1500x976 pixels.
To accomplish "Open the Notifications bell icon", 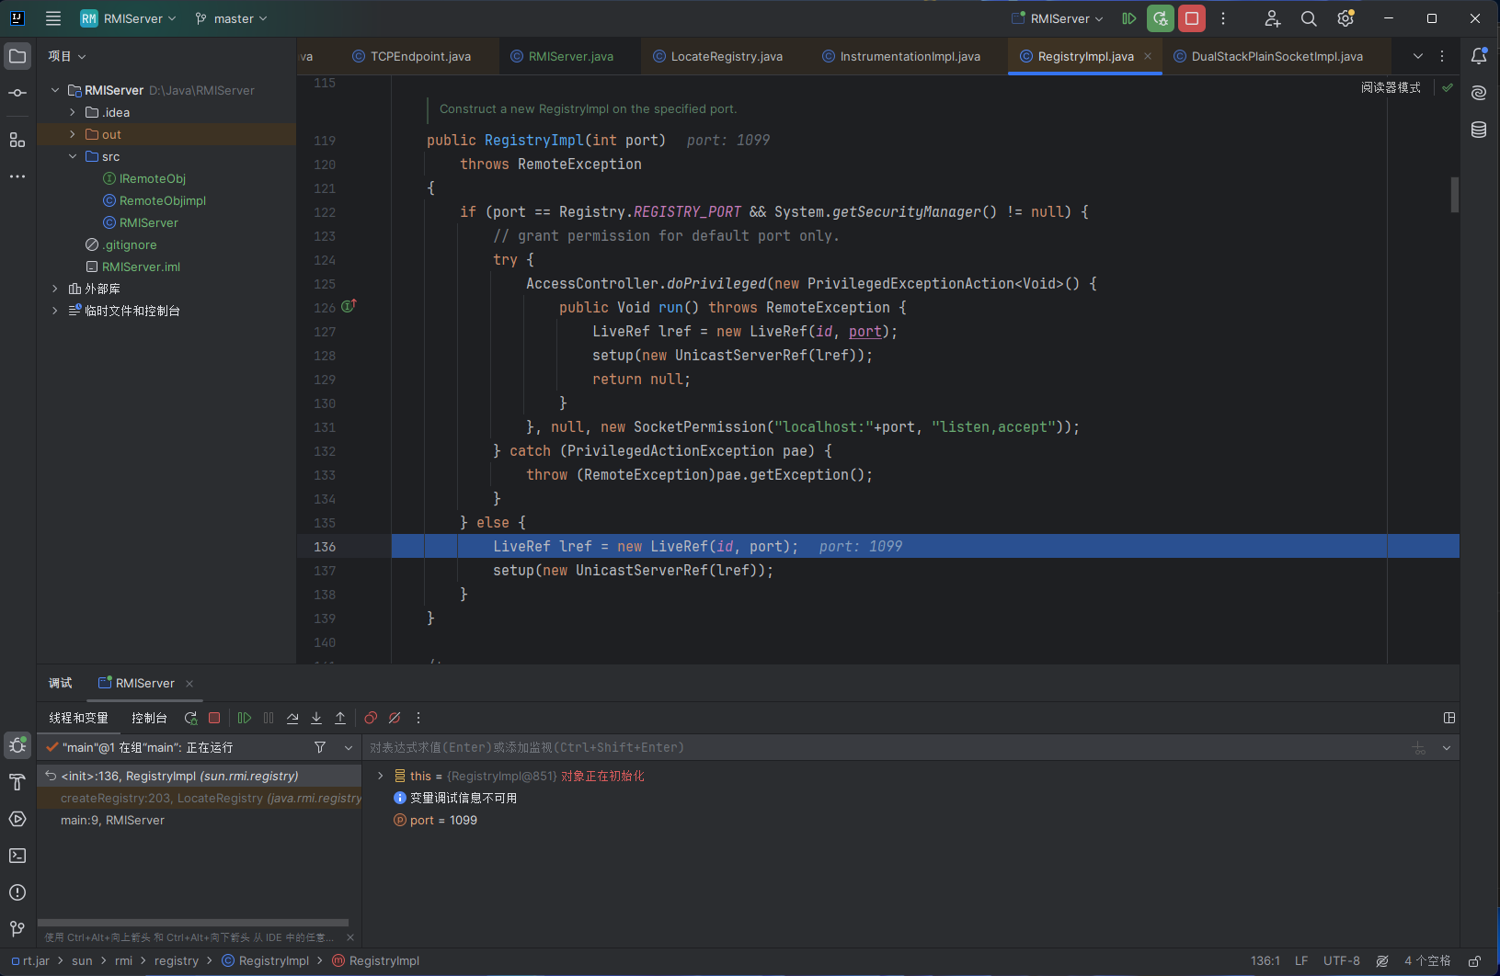I will tap(1479, 56).
